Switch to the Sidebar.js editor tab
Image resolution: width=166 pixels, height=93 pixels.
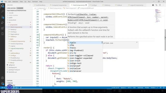[x=107, y=5]
